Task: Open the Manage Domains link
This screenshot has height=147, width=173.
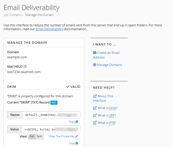Action: pos(109,65)
